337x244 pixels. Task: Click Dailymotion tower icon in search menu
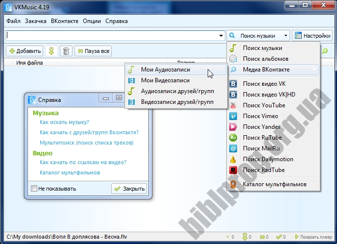pyautogui.click(x=233, y=159)
